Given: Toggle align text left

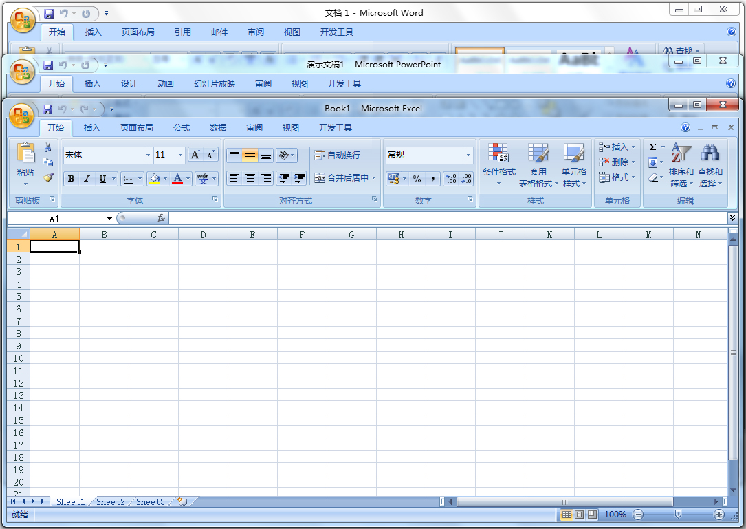Looking at the screenshot, I should pos(234,178).
